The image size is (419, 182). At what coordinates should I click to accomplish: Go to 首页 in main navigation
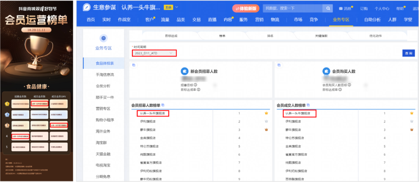91,19
